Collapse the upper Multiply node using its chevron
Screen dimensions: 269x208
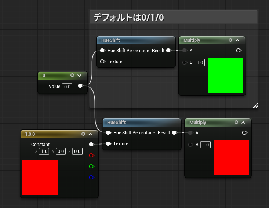(x=237, y=40)
